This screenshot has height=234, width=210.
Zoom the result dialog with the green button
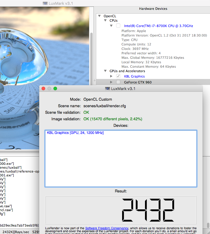(x=55, y=88)
